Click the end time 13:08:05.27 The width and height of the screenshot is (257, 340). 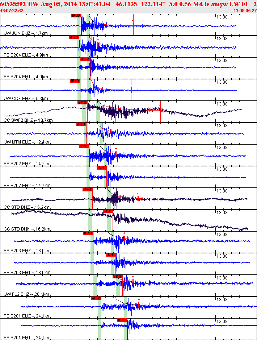(x=245, y=11)
